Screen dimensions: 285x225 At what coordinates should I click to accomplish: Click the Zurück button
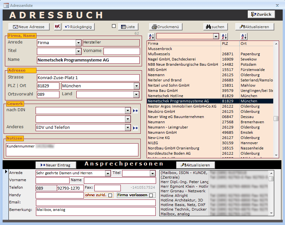pyautogui.click(x=261, y=14)
